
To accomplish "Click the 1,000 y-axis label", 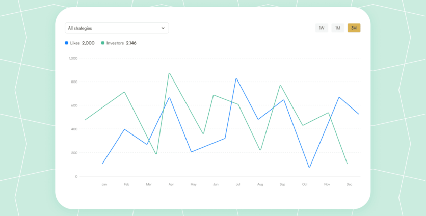I will [73, 59].
